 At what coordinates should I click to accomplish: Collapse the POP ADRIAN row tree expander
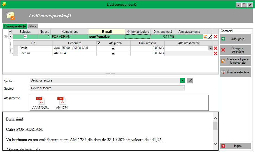(5, 37)
